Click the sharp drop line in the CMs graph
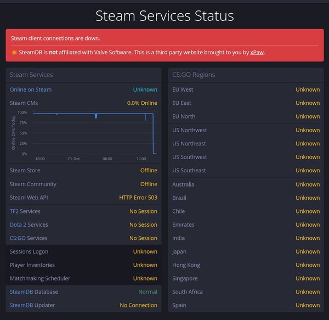Viewport: 329px width, 320px height. (153, 133)
